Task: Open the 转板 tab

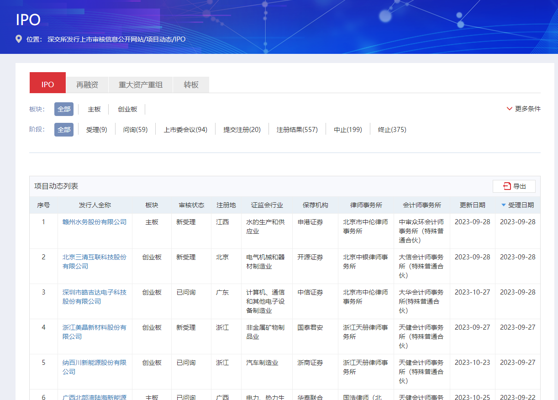Action: point(191,85)
